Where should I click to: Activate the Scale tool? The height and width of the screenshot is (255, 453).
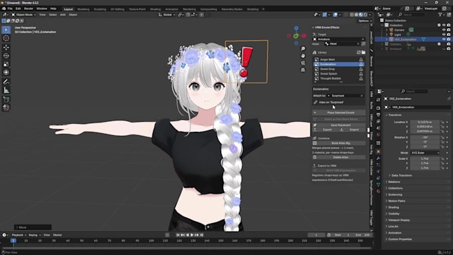[6, 64]
